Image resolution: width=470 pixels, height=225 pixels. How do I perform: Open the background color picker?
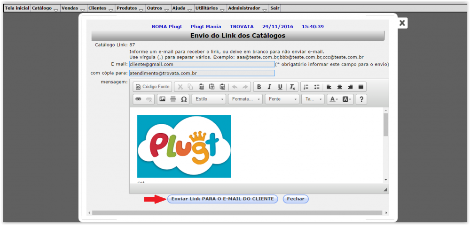tap(347, 99)
